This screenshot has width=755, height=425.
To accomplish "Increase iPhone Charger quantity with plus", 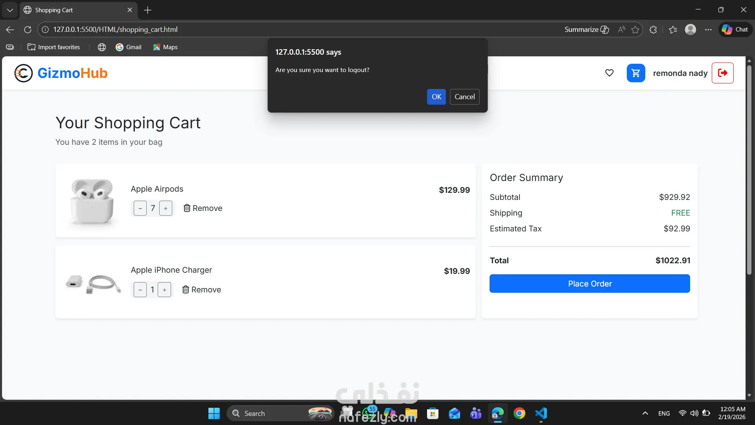I will (164, 290).
